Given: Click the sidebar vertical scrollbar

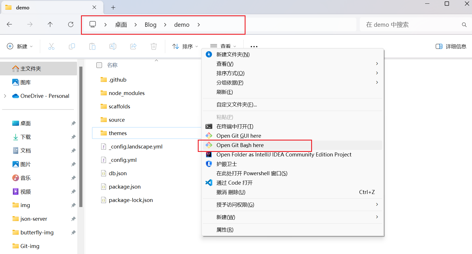Looking at the screenshot, I should (81, 137).
